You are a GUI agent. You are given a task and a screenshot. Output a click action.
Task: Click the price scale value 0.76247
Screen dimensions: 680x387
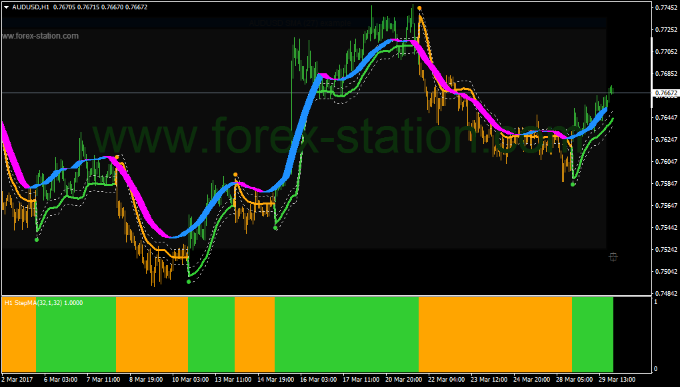click(x=667, y=139)
